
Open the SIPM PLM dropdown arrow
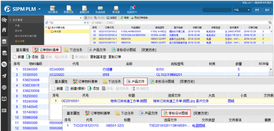[39, 9]
